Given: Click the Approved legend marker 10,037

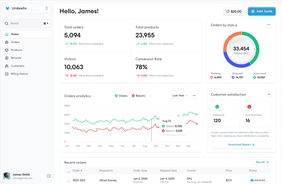Looking at the screenshot, I should tap(255, 77).
